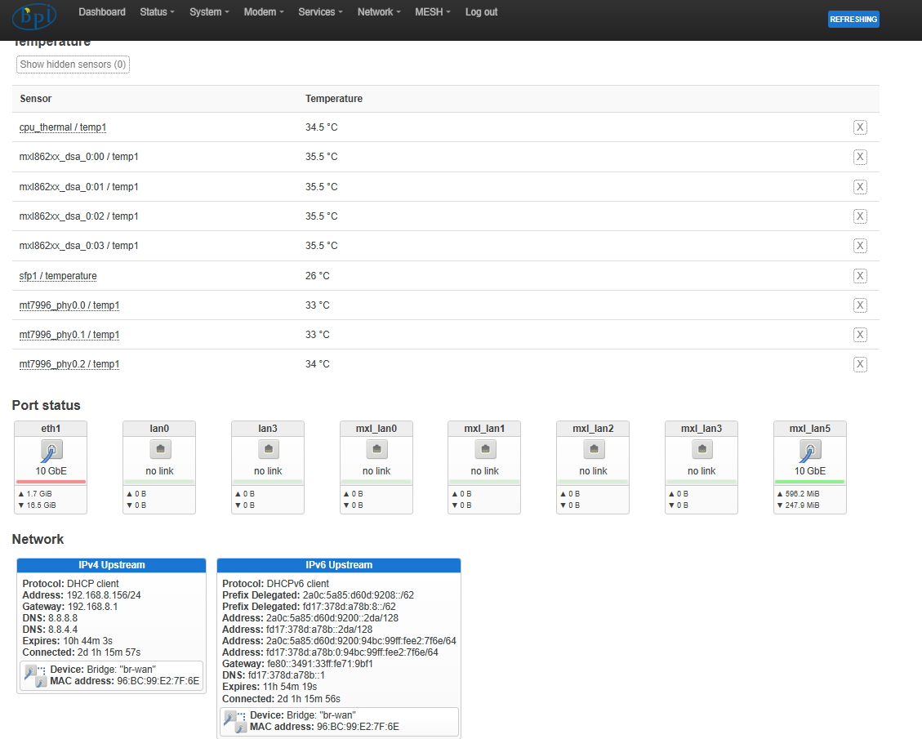Click Show hidden sensors button
This screenshot has height=739, width=922.
click(x=73, y=65)
